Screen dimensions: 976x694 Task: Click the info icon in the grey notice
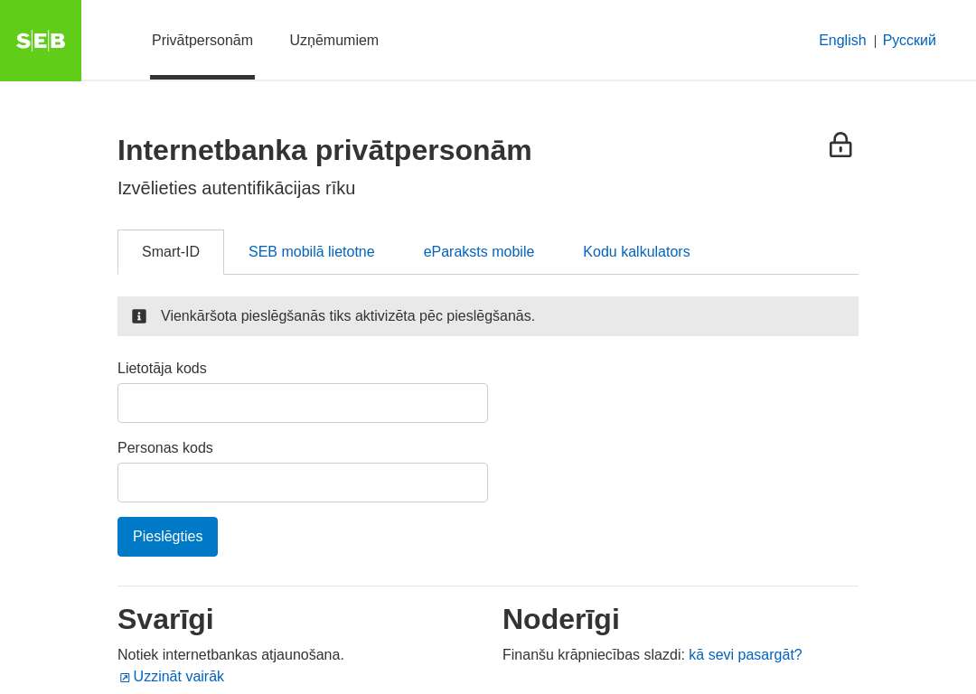[x=139, y=316]
